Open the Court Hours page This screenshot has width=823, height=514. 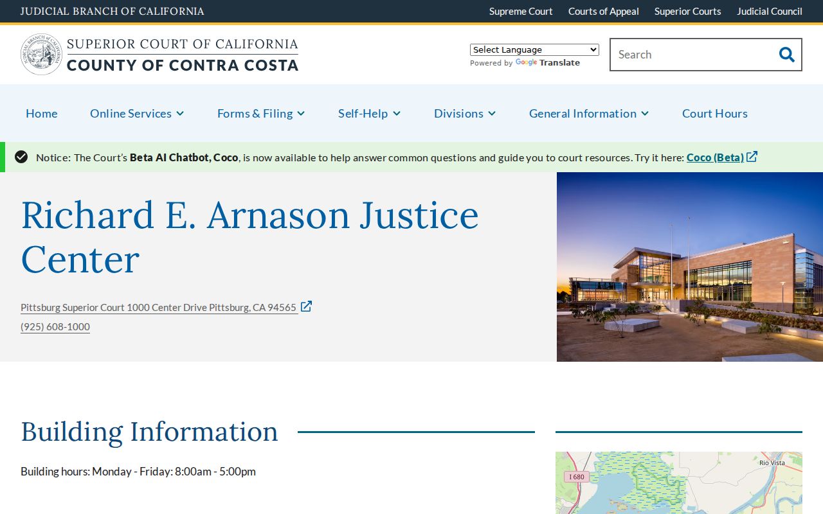[715, 113]
